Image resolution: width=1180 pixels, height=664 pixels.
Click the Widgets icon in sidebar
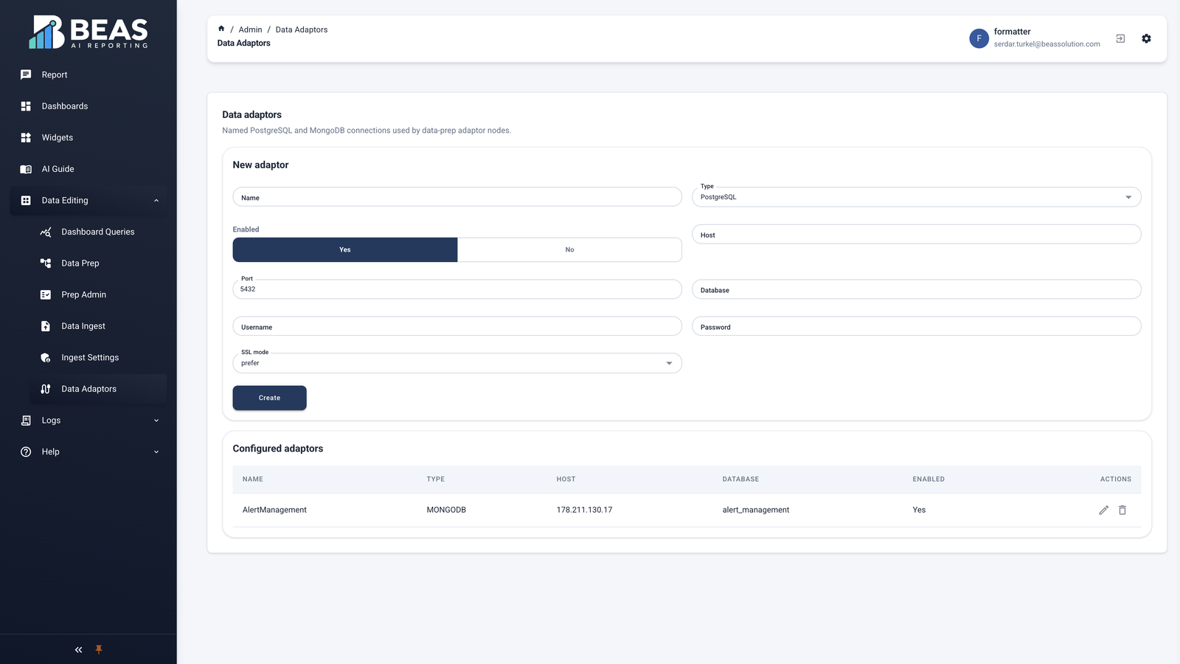coord(26,137)
